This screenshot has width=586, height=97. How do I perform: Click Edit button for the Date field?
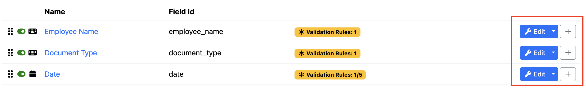534,74
